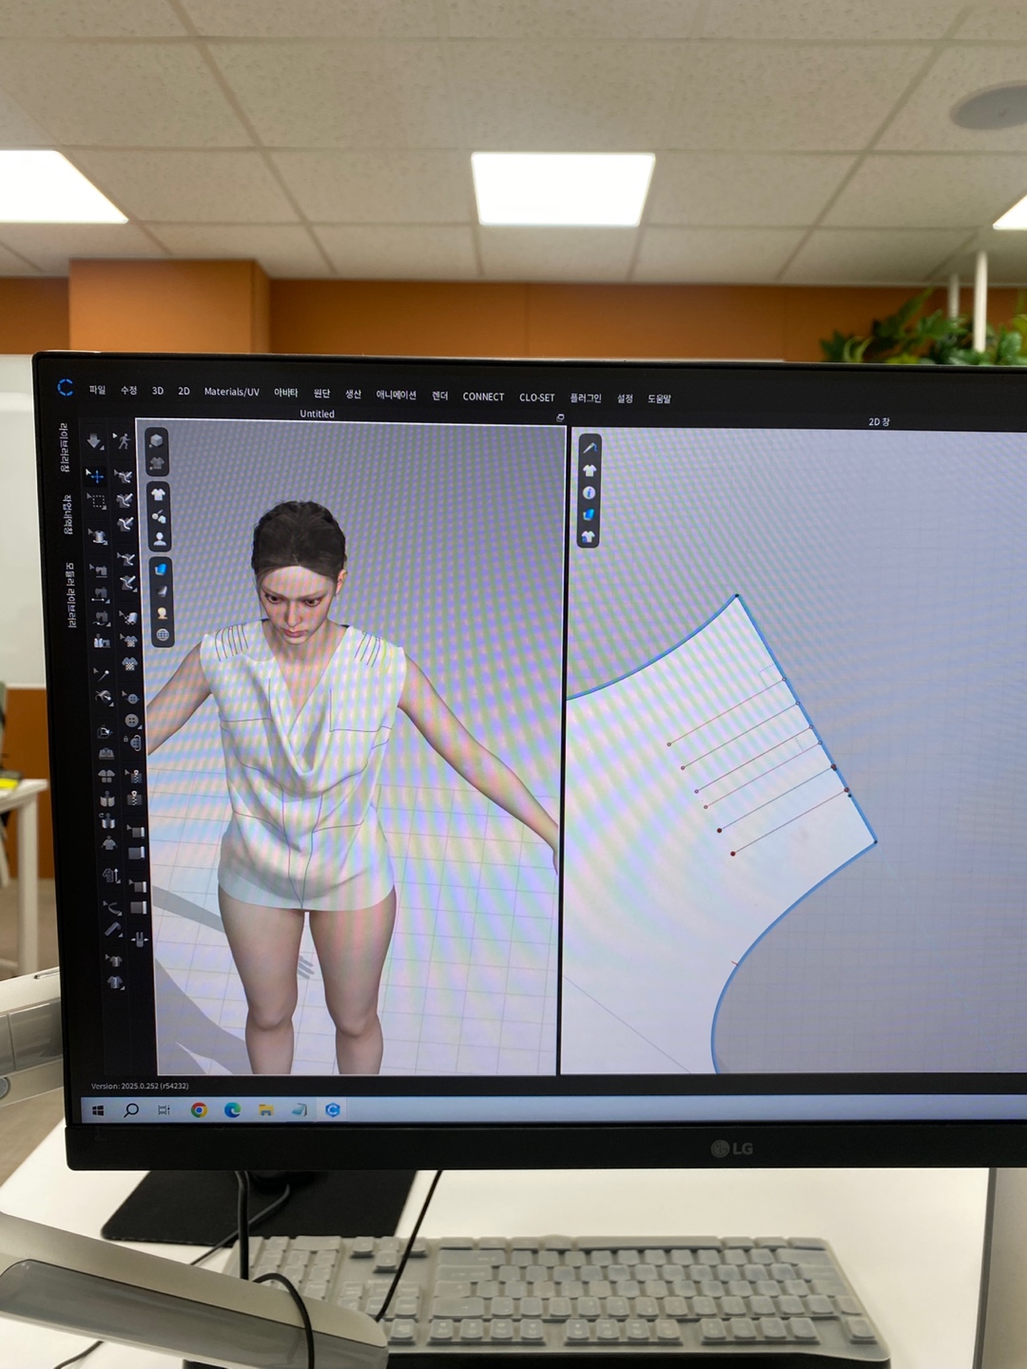Expand the 모듈러 라이브러리 side panel

(x=70, y=594)
